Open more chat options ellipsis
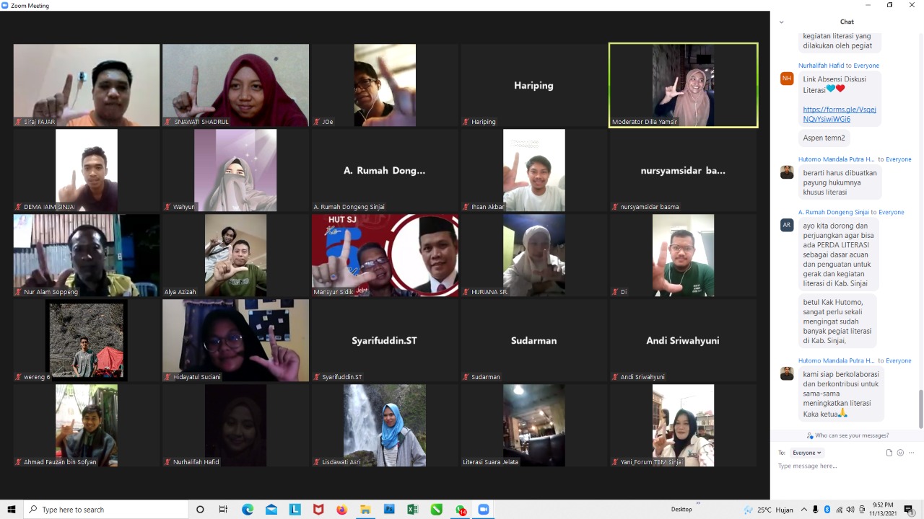The width and height of the screenshot is (924, 519). pyautogui.click(x=911, y=453)
